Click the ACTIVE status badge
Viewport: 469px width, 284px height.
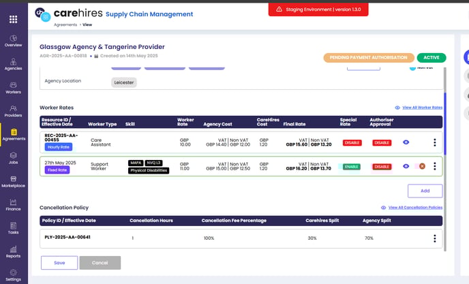pyautogui.click(x=432, y=58)
